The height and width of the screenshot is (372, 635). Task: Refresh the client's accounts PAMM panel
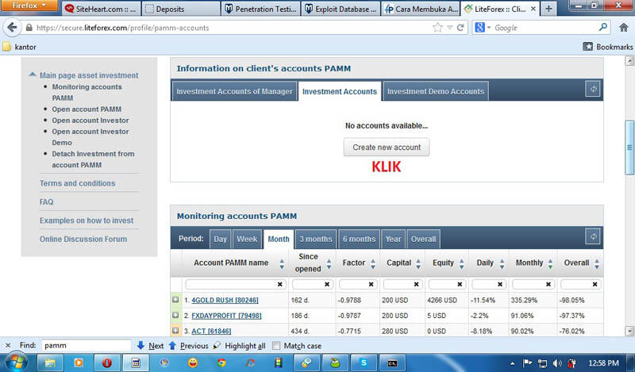click(x=593, y=89)
